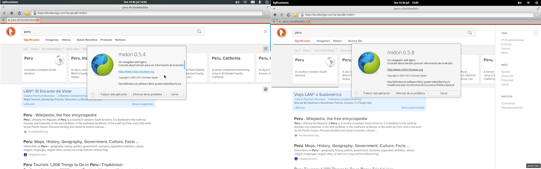Bookmark page via star in left window
The width and height of the screenshot is (541, 169).
27,13
